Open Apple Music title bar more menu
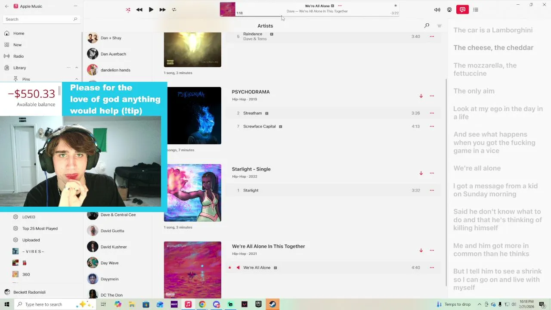The height and width of the screenshot is (310, 551). point(75,6)
